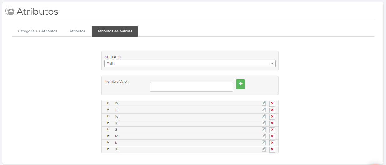
Task: Select the value text 16
Action: [117, 116]
